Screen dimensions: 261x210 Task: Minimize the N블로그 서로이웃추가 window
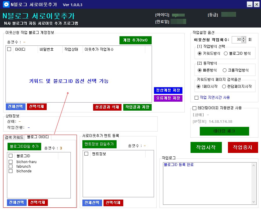pos(249,4)
